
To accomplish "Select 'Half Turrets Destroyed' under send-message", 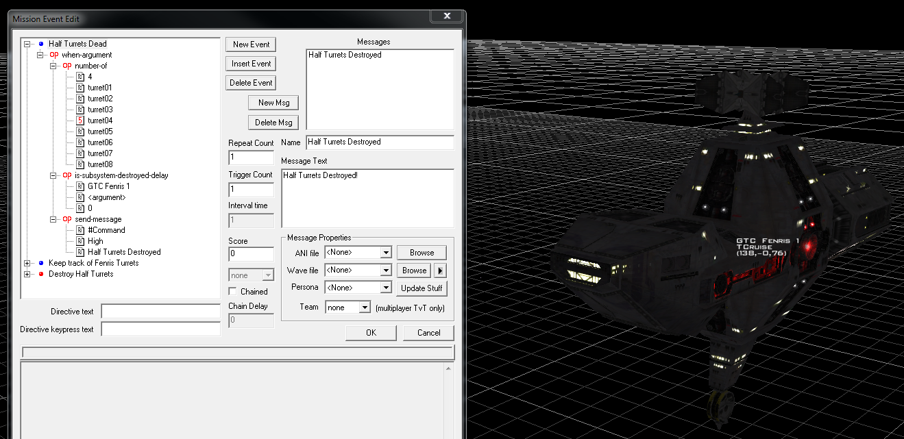I will [x=124, y=252].
